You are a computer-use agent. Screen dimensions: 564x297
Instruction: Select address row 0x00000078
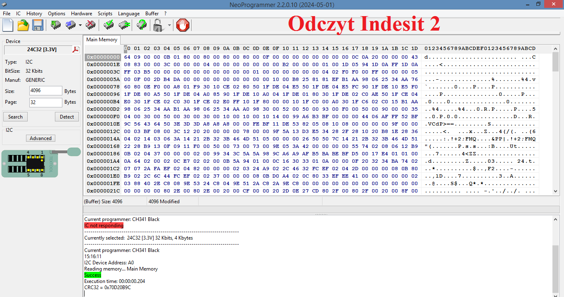103,87
